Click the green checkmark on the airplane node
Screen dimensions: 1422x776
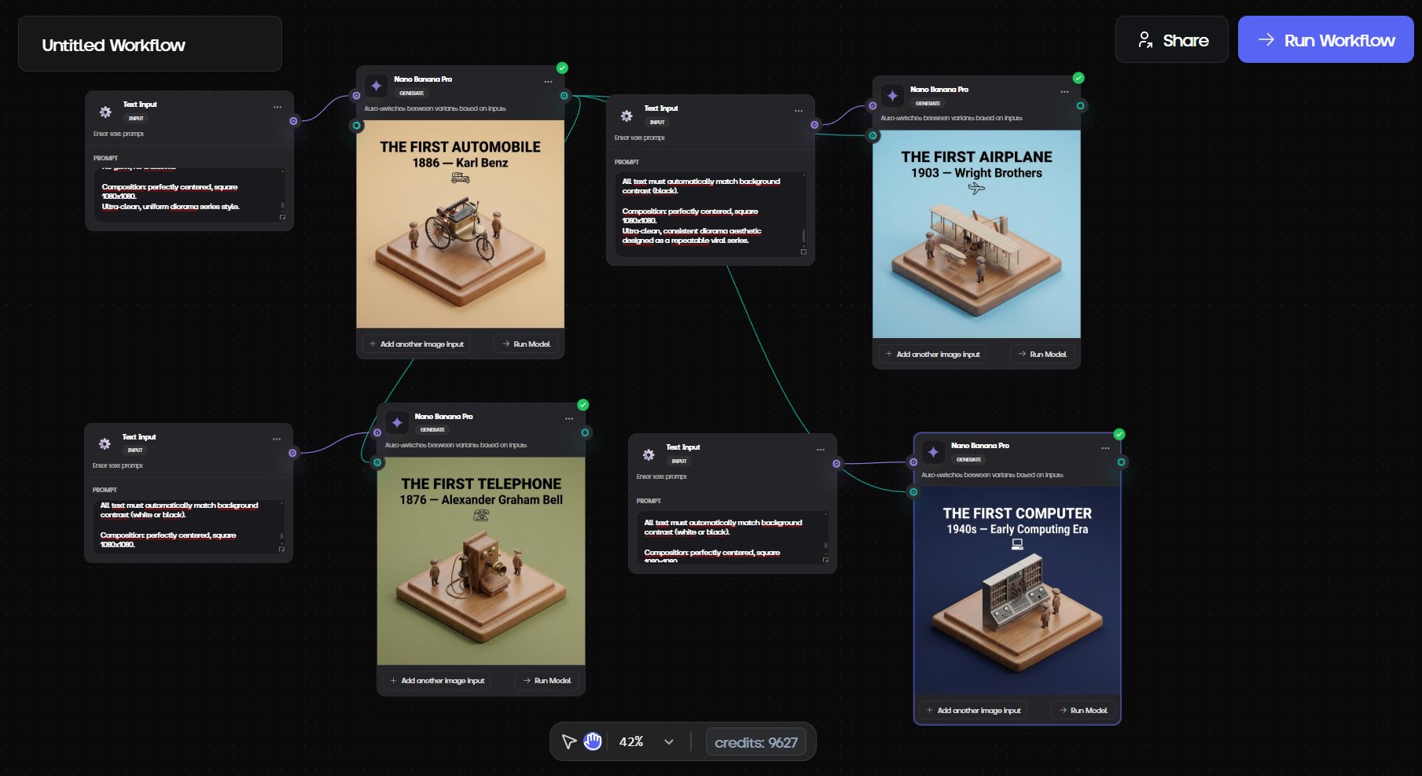1078,78
